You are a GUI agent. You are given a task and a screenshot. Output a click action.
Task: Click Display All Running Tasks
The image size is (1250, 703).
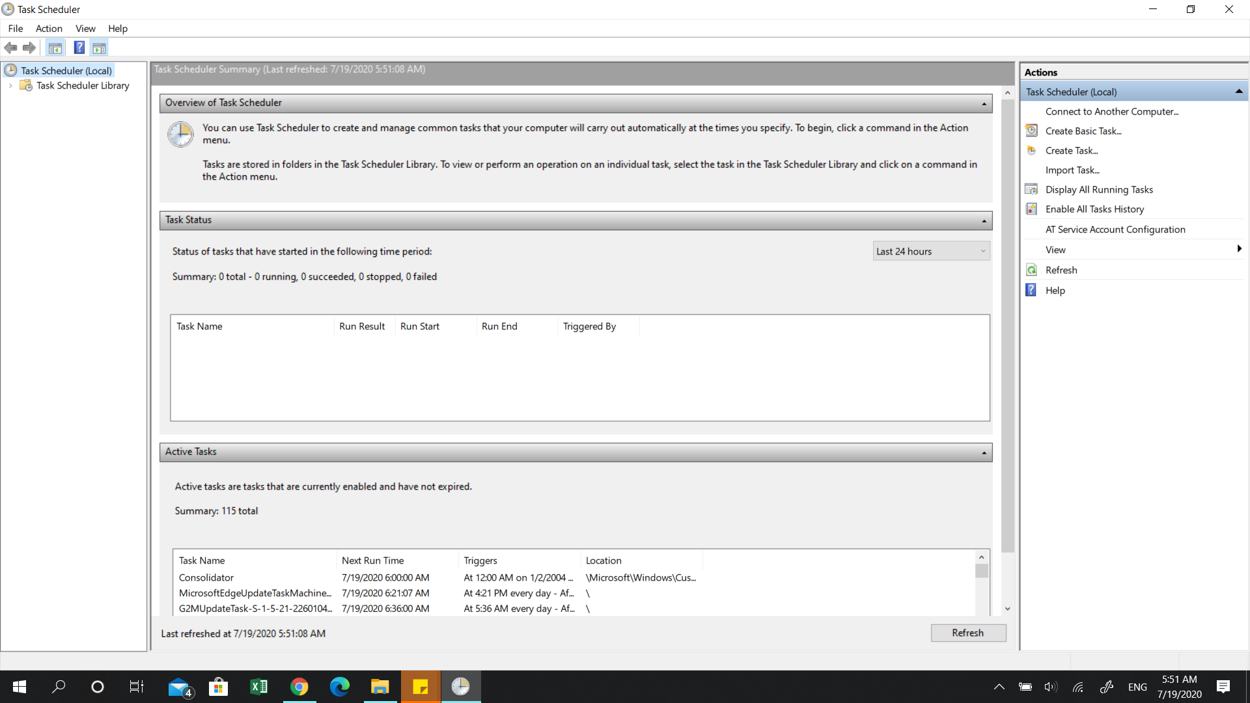click(x=1099, y=189)
